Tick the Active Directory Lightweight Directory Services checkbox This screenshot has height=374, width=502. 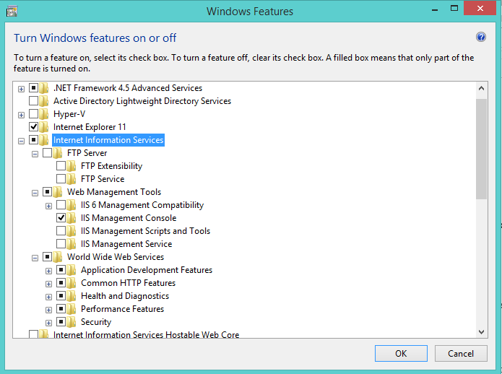pyautogui.click(x=34, y=101)
